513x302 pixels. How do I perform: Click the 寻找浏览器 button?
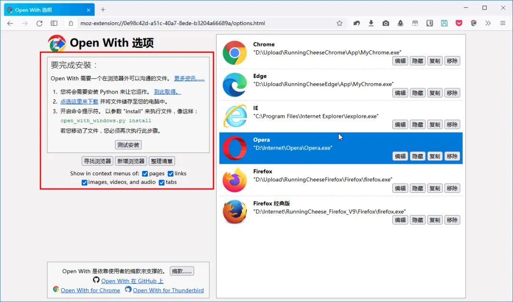click(97, 161)
